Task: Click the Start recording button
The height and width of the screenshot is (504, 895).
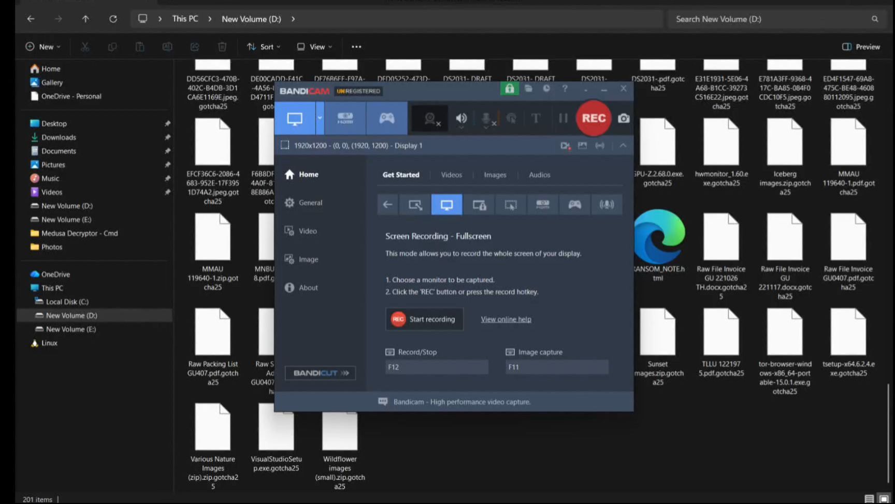Action: (x=424, y=319)
